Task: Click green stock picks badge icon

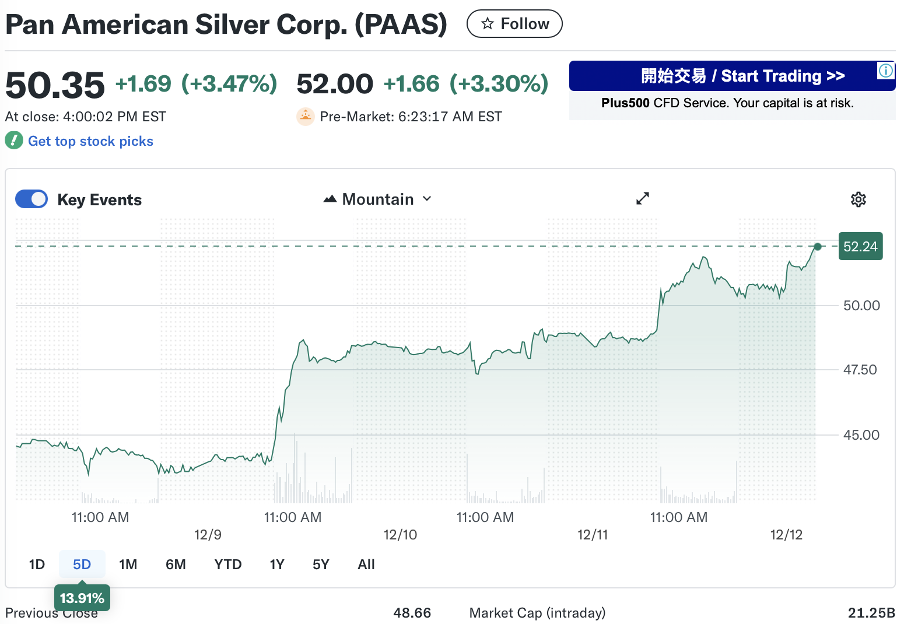Action: [x=14, y=141]
